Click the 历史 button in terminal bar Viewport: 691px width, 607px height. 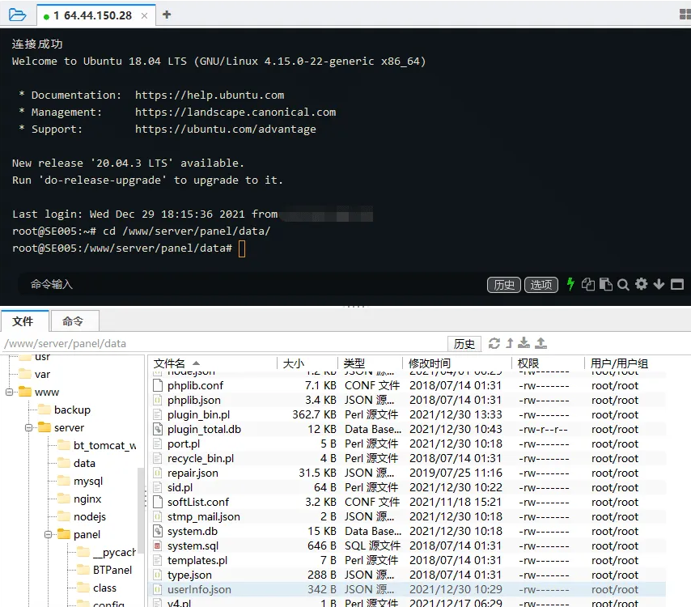(503, 285)
